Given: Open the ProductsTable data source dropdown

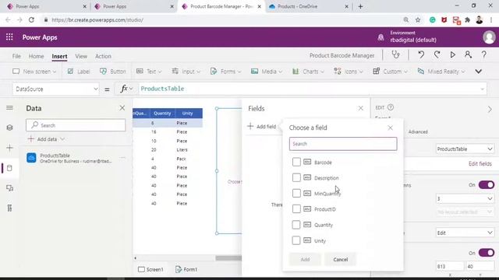Looking at the screenshot, I should point(465,149).
